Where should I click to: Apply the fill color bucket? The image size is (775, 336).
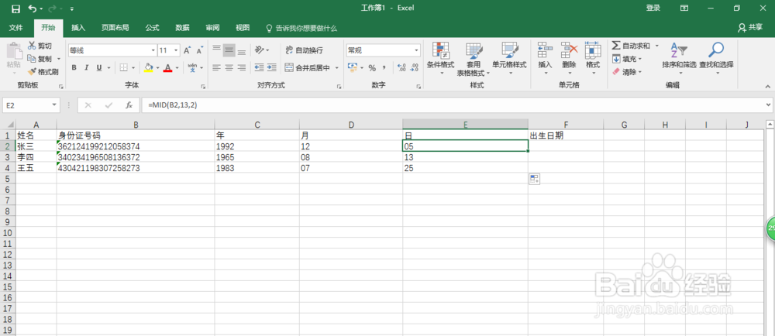(x=148, y=67)
